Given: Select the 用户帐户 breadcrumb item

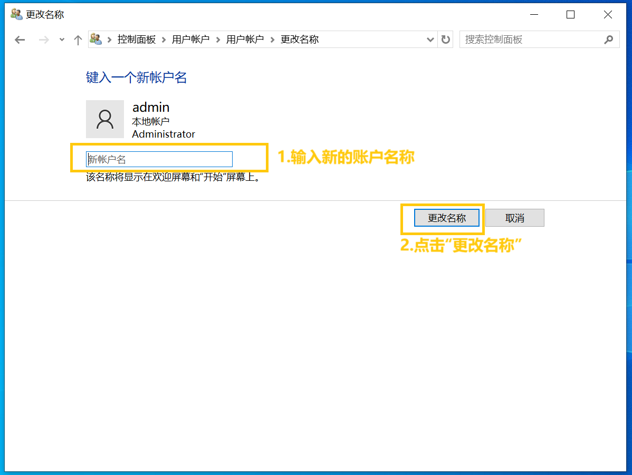Looking at the screenshot, I should point(191,39).
